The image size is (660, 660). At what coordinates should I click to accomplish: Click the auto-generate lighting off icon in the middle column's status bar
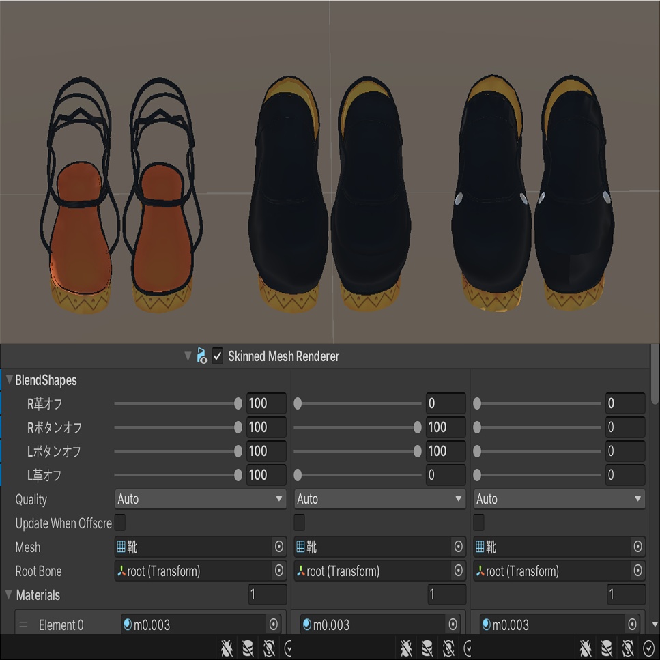coord(448,648)
